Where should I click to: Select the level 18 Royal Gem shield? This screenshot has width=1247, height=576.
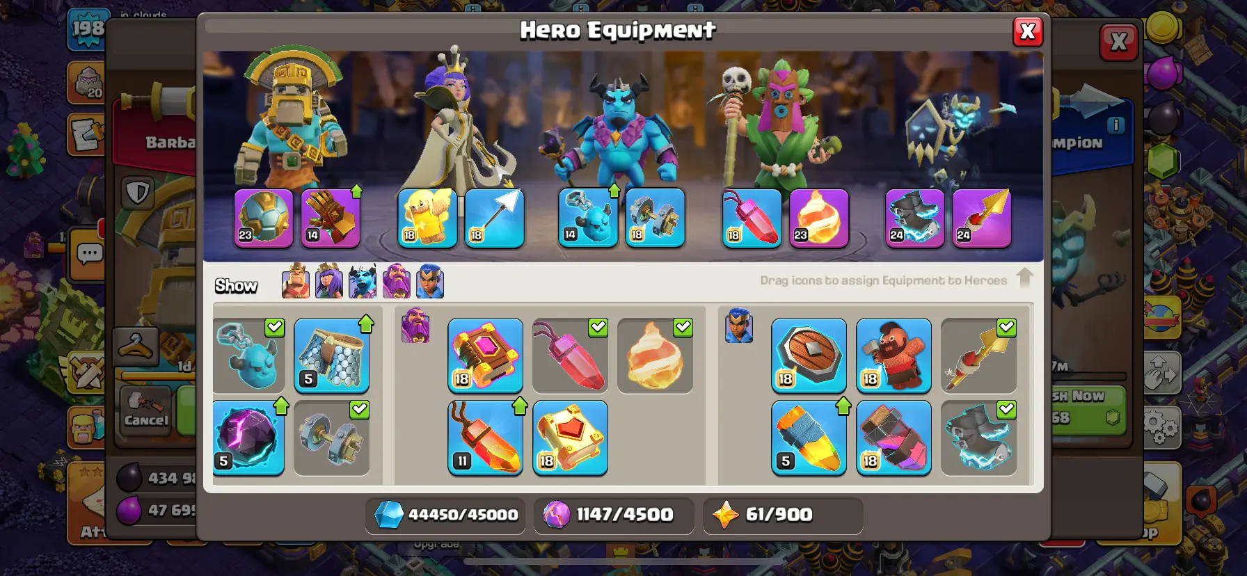809,355
